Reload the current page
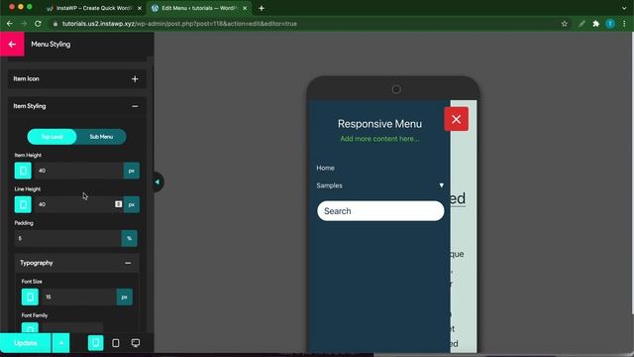The image size is (634, 357). pos(38,24)
